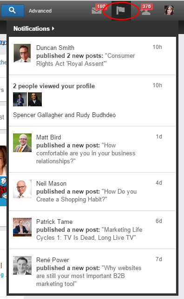
Task: Click Neil Mason's profile photo
Action: 22,189
